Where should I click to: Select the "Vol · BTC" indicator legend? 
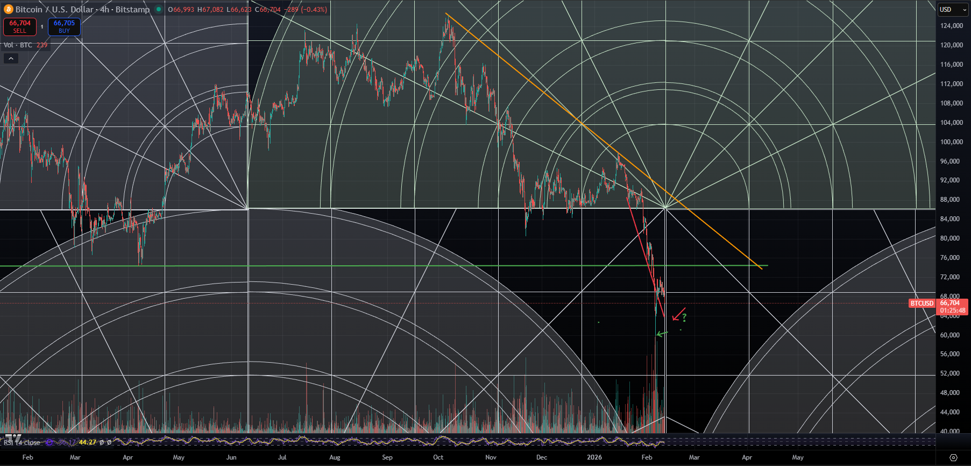18,45
